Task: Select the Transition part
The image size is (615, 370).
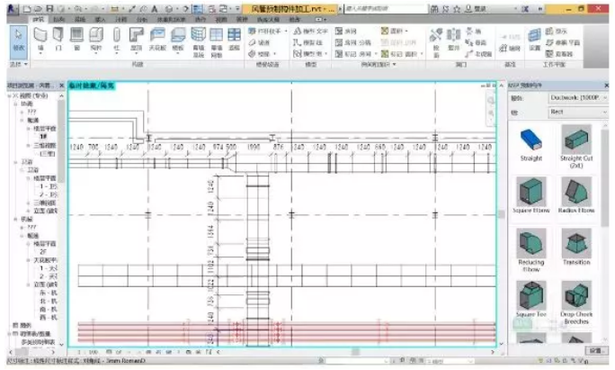Action: point(576,247)
